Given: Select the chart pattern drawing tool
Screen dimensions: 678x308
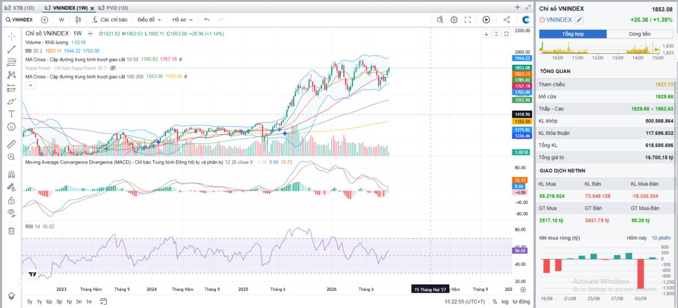Looking at the screenshot, I should [x=11, y=75].
